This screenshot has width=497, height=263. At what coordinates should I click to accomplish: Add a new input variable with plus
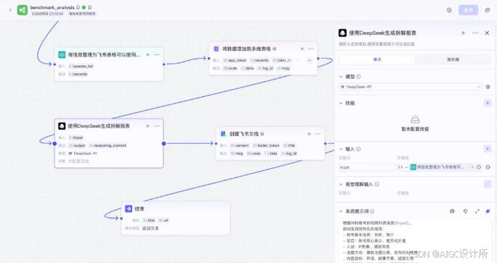click(487, 149)
